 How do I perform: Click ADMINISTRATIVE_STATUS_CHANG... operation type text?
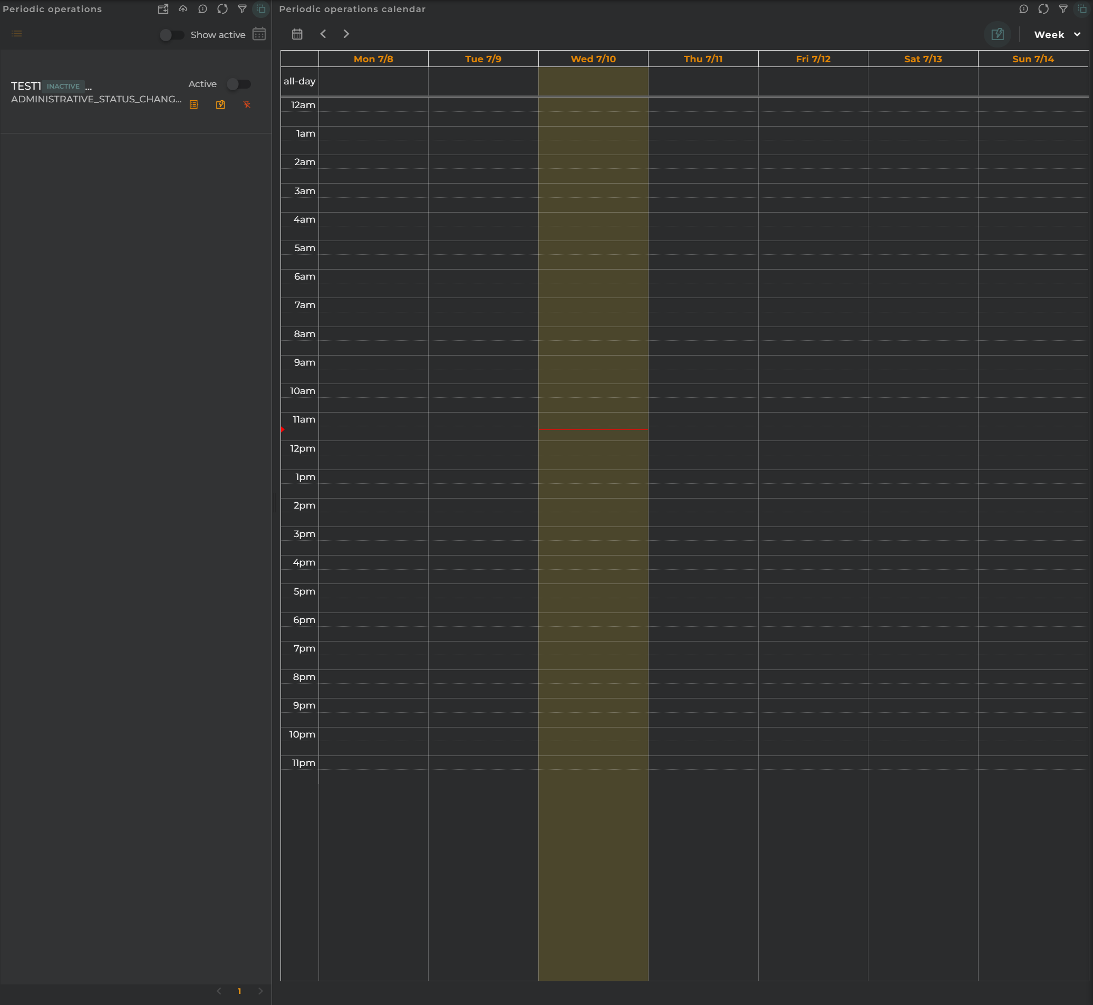pos(96,99)
